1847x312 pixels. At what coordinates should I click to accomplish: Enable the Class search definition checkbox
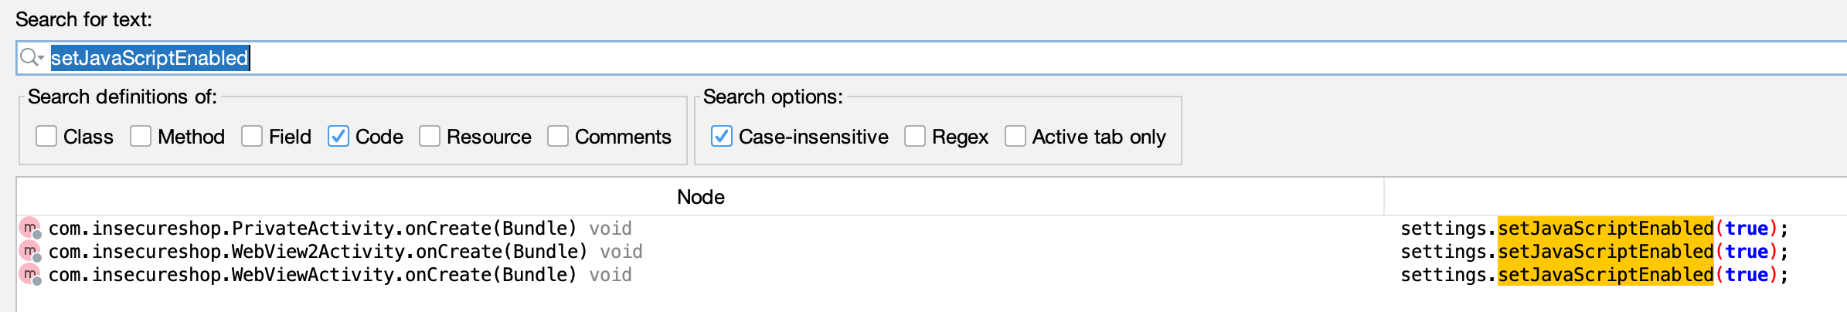coord(46,137)
